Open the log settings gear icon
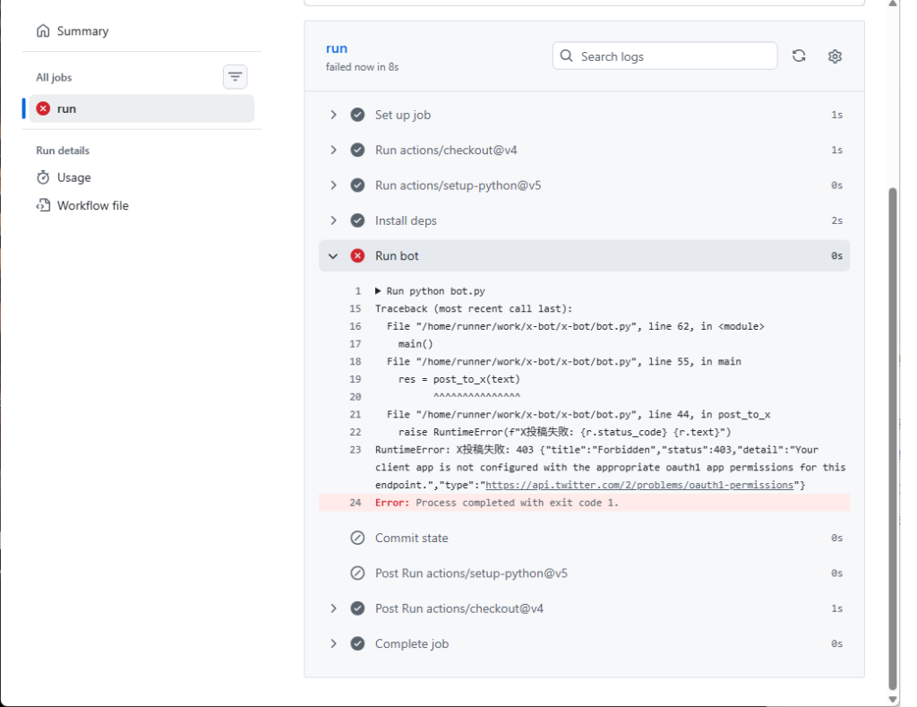The image size is (917, 707). tap(835, 56)
